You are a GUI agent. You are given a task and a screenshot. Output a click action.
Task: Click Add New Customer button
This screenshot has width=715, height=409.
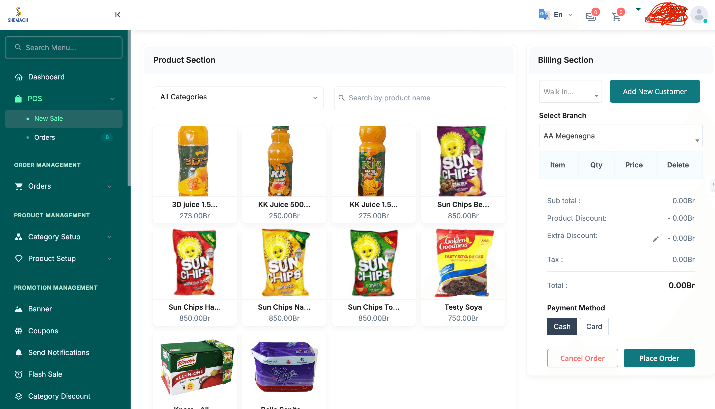coord(654,92)
